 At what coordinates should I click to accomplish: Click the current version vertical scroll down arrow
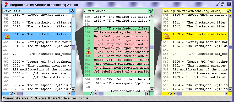pyautogui.click(x=152, y=89)
